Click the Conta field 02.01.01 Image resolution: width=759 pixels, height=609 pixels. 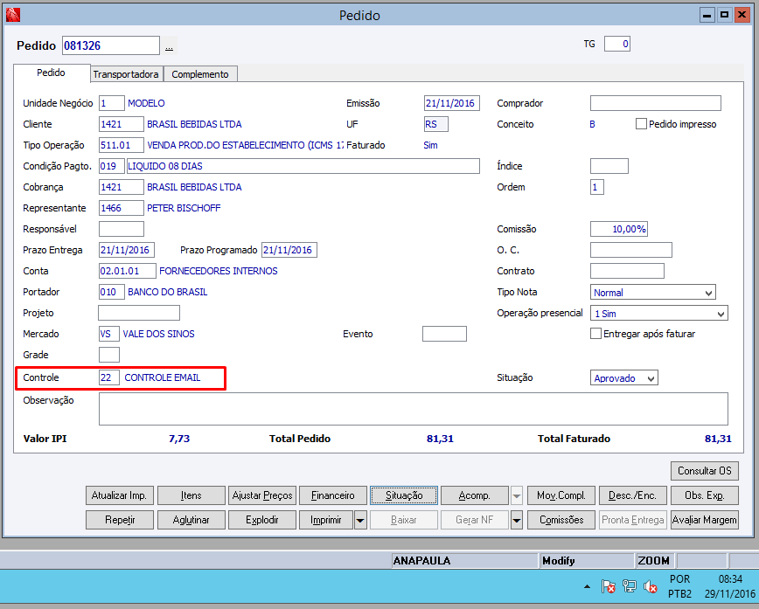pyautogui.click(x=128, y=271)
